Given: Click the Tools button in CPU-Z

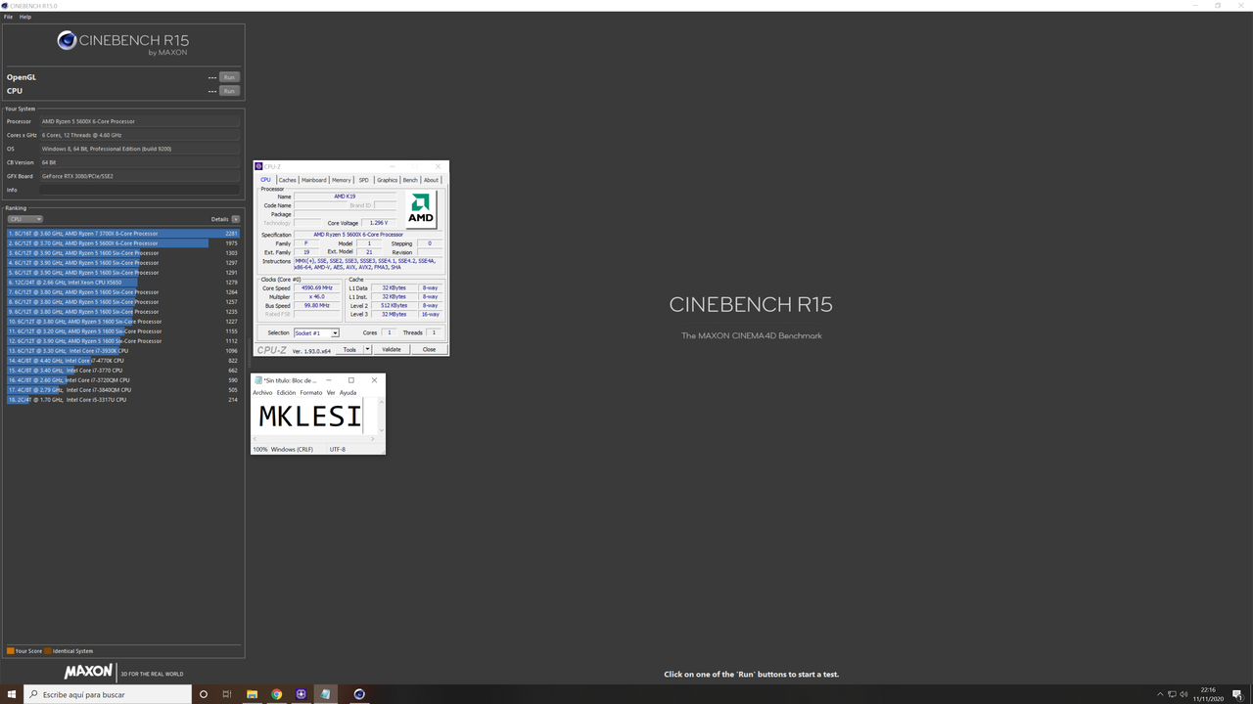Looking at the screenshot, I should (349, 349).
